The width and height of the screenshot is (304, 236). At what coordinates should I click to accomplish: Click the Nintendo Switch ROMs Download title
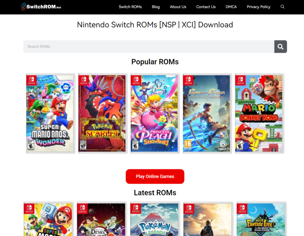point(155,25)
